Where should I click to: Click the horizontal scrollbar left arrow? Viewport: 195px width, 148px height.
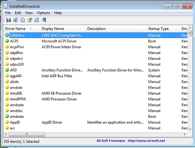tap(6, 134)
